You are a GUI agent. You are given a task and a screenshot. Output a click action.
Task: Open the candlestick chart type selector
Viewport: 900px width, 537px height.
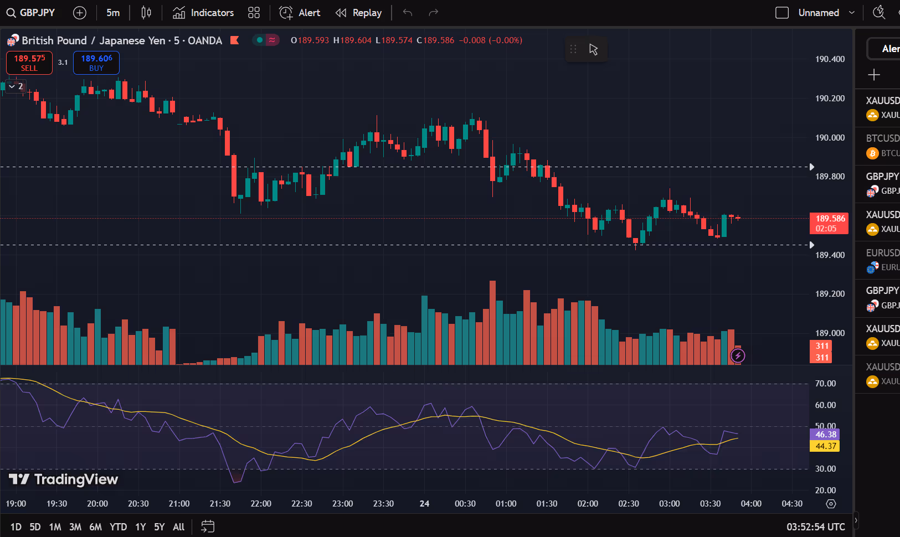pos(146,13)
